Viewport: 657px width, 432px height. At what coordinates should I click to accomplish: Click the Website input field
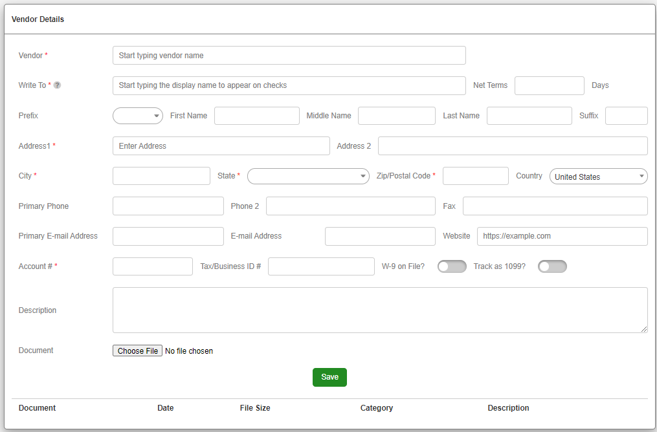pyautogui.click(x=562, y=236)
